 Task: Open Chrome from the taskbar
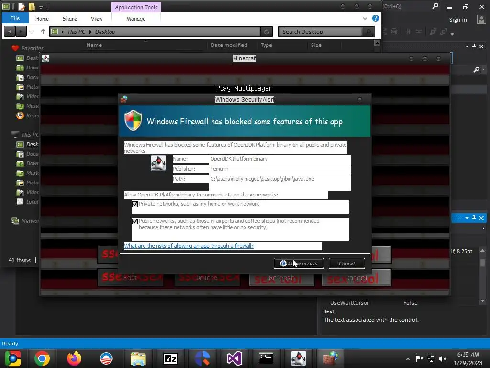coord(42,358)
